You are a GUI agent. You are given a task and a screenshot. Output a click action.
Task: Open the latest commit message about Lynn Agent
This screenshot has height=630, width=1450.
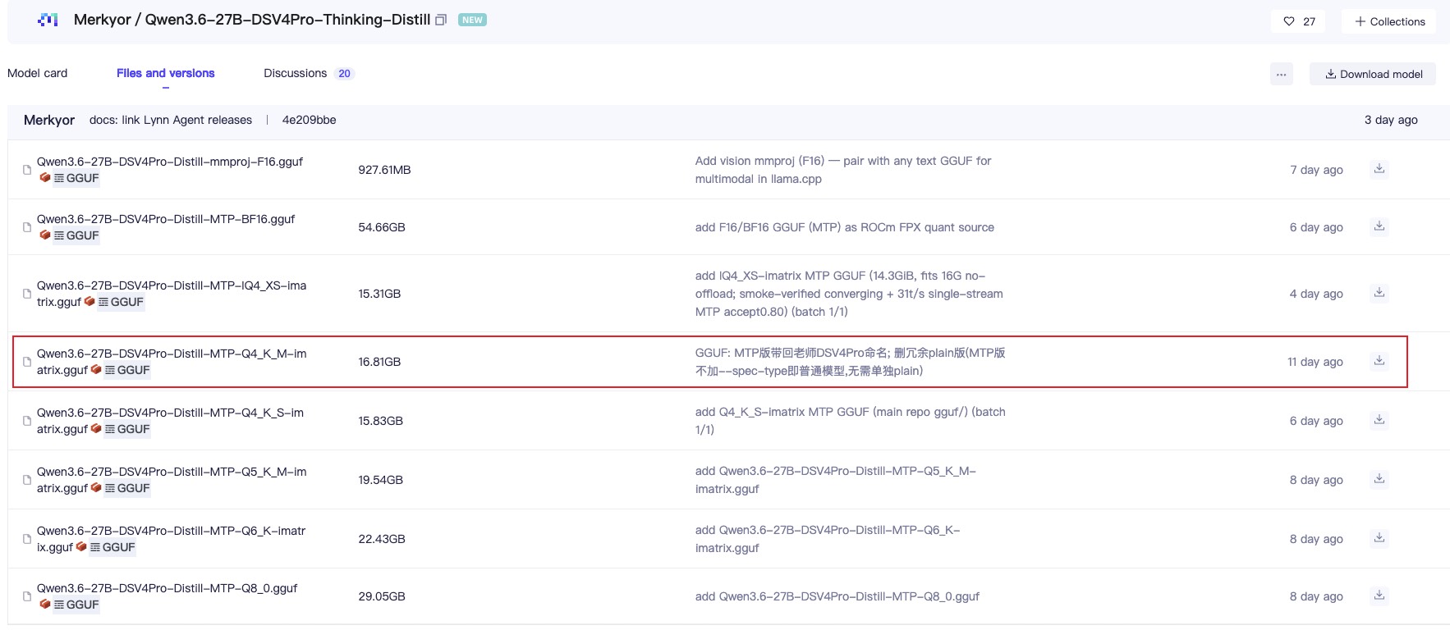click(x=171, y=120)
